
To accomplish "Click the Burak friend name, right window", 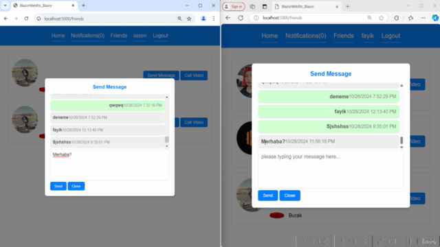I will tap(295, 215).
